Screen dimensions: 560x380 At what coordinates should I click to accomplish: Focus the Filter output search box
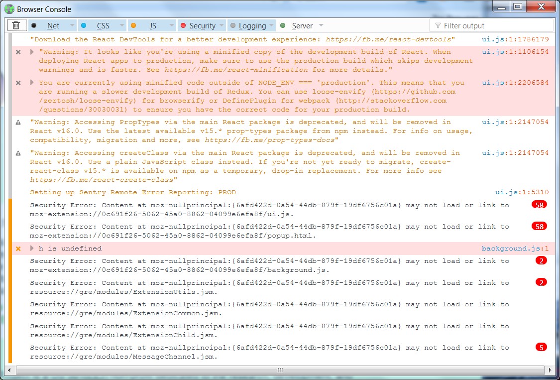click(x=491, y=26)
